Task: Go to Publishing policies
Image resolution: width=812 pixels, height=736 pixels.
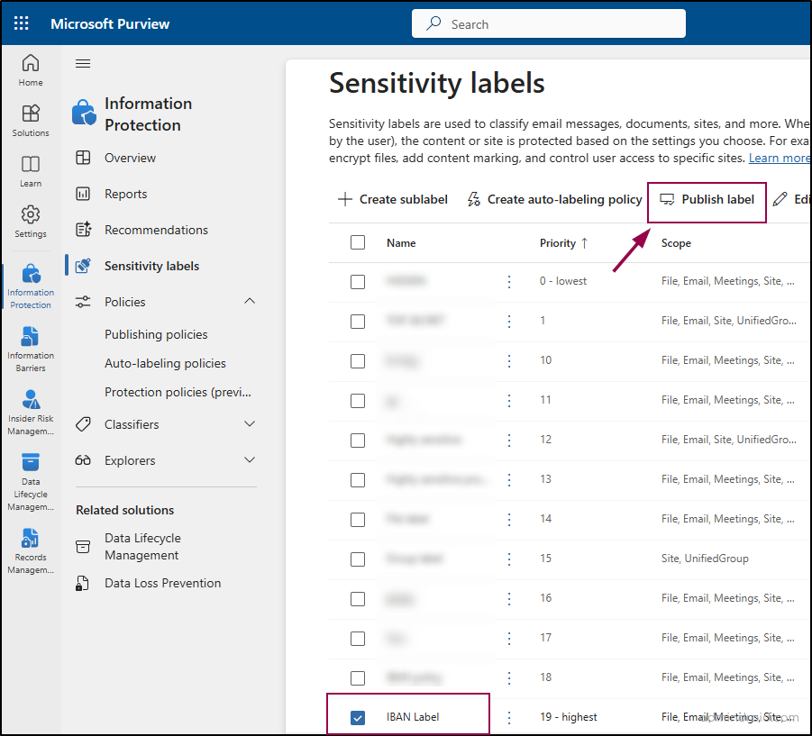Action: [x=156, y=334]
